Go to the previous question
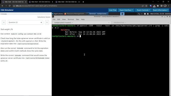This screenshot has width=171, height=96. pyautogui.click(x=4, y=22)
